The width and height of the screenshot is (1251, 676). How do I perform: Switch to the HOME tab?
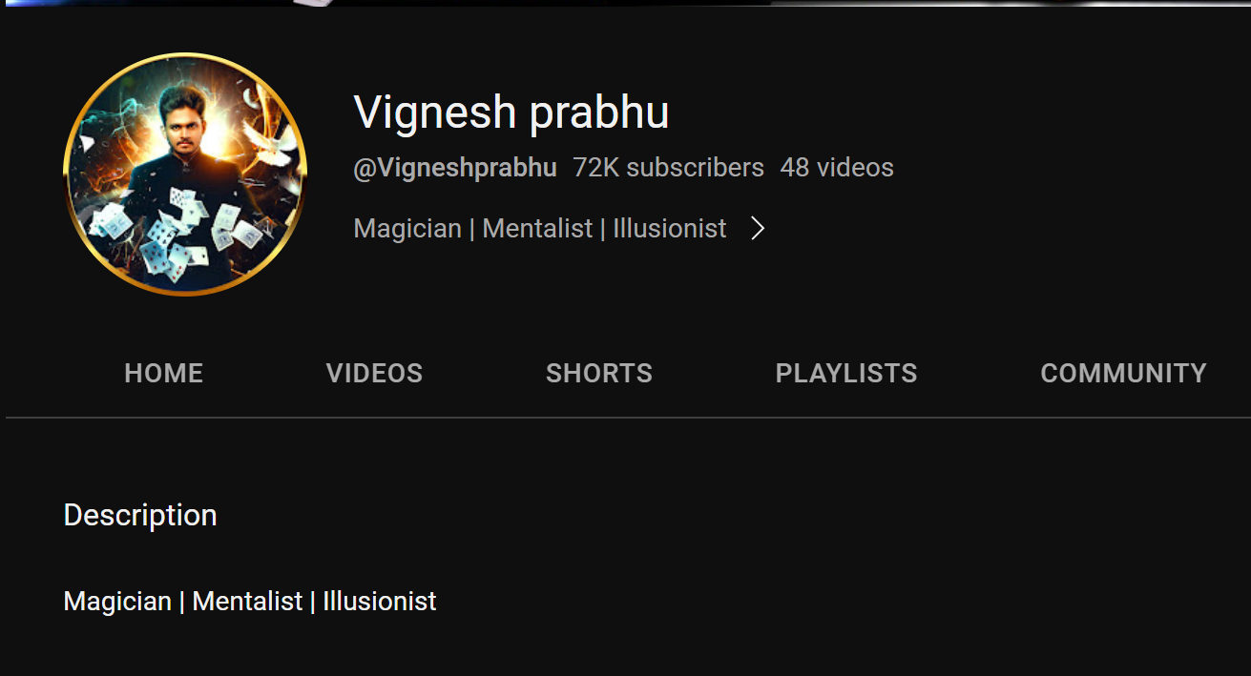pyautogui.click(x=164, y=373)
